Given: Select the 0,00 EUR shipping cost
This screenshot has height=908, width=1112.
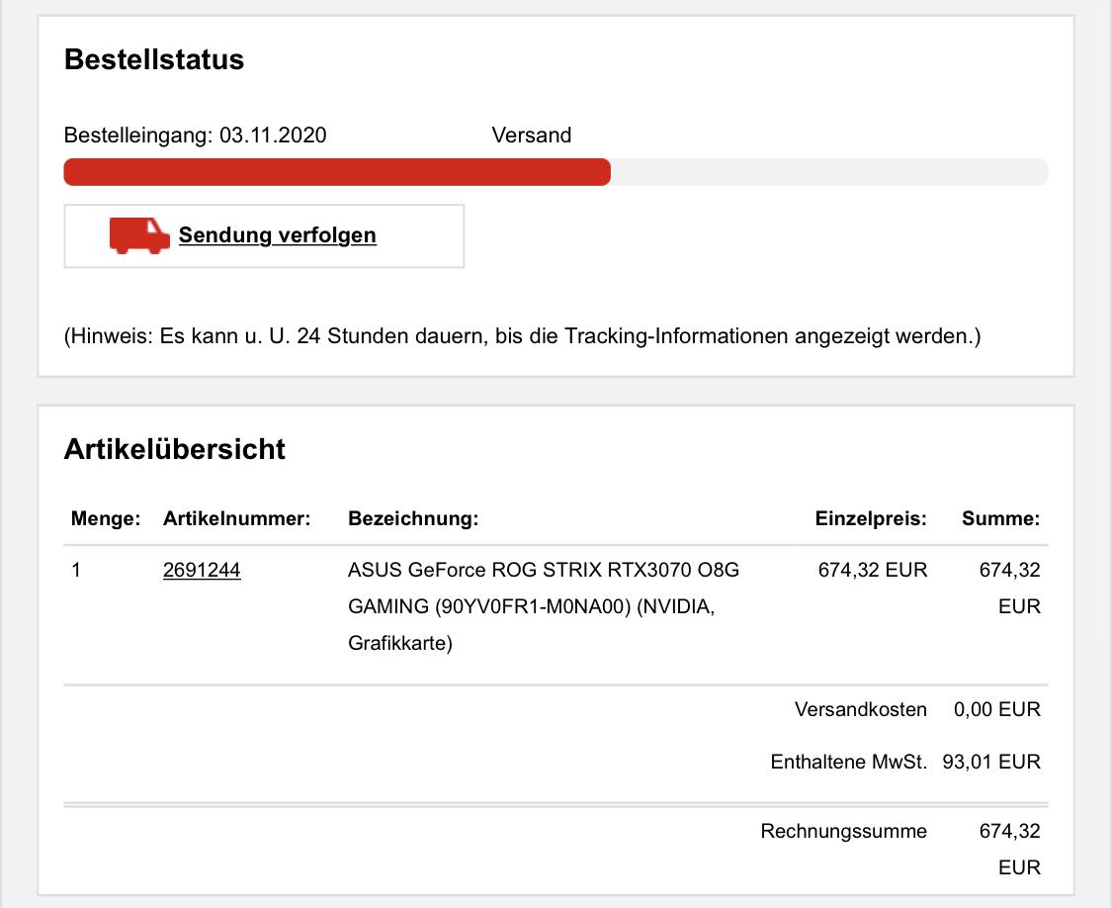Looking at the screenshot, I should click(x=997, y=709).
